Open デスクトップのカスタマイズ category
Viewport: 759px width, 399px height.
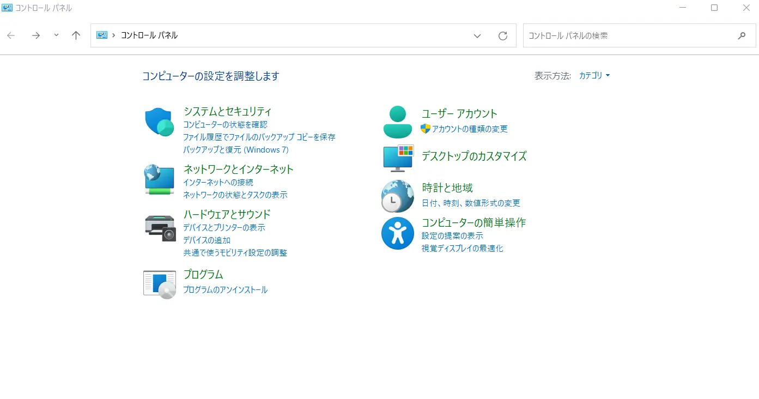pyautogui.click(x=474, y=156)
